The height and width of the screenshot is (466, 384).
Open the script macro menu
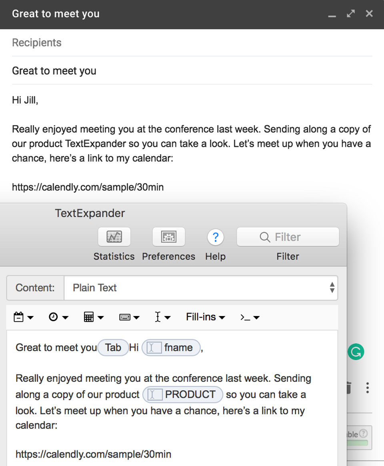[250, 317]
